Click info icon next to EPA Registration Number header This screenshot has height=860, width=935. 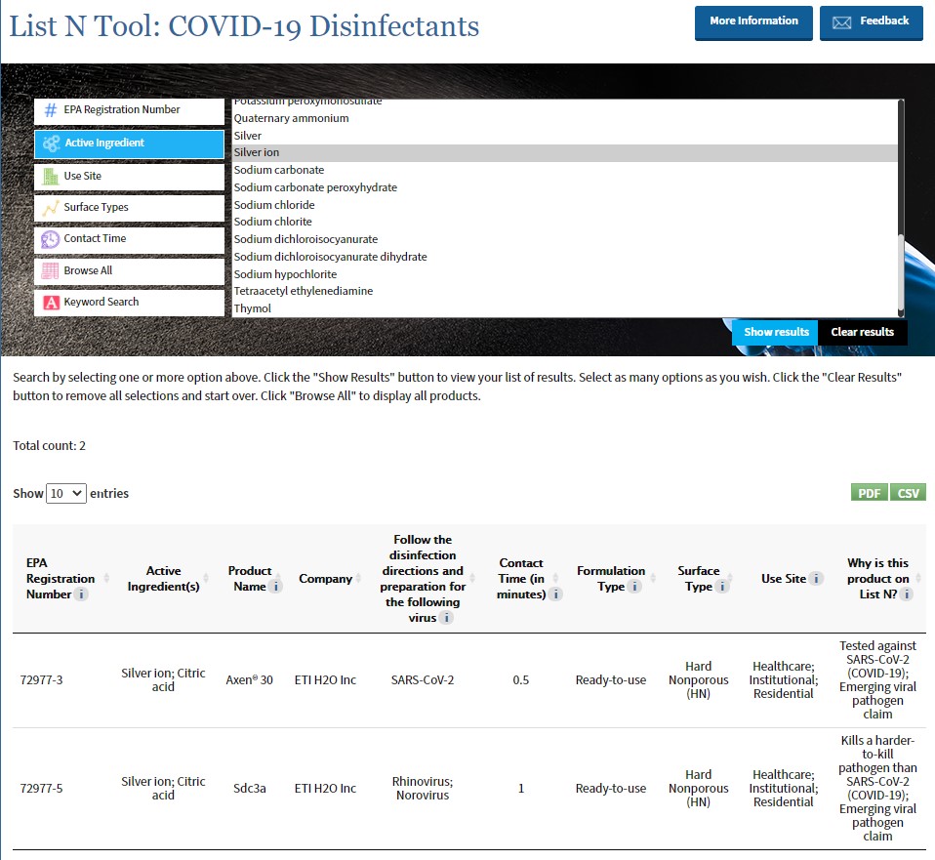[x=82, y=594]
